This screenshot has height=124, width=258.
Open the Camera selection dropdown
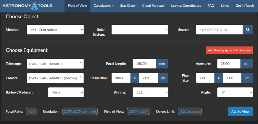[55, 78]
